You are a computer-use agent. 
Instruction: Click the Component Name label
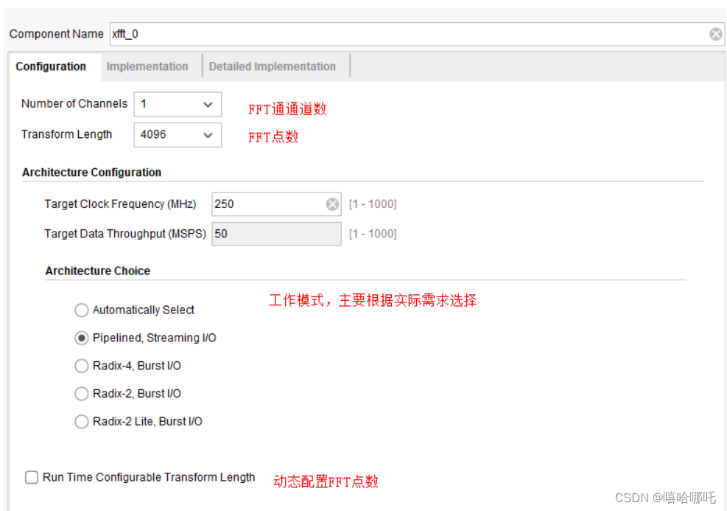(x=57, y=35)
